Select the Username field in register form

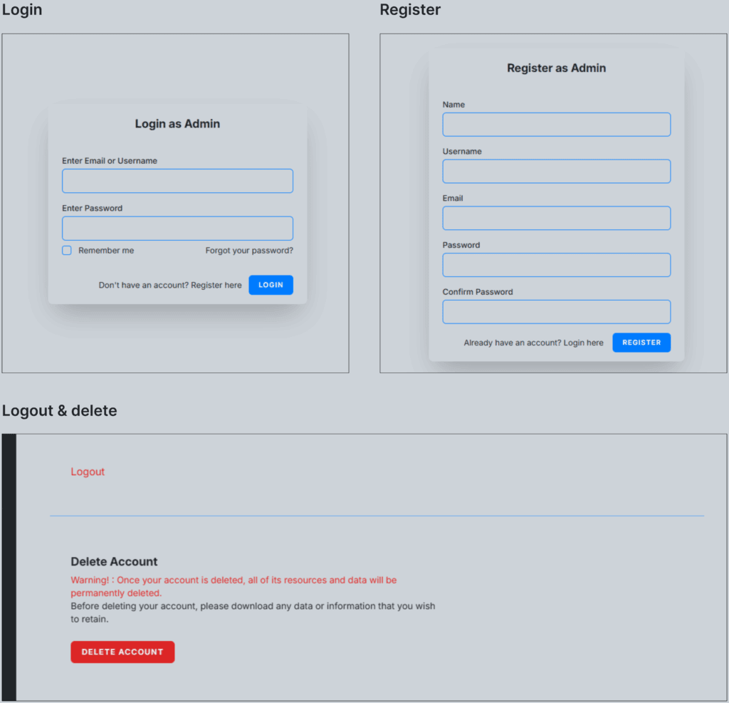[556, 172]
